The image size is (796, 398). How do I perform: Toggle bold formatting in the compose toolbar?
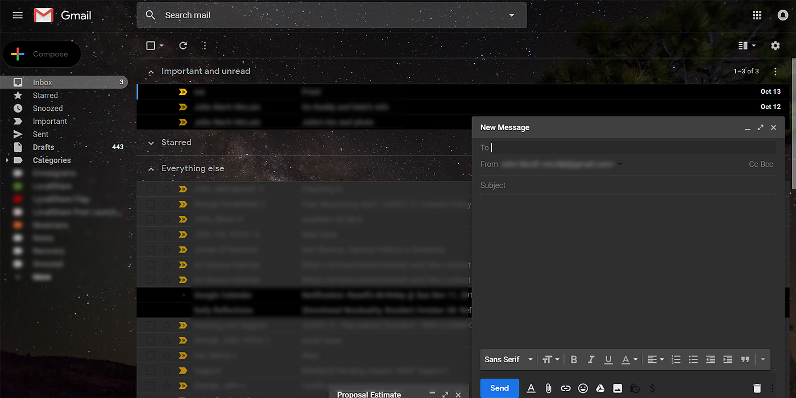[x=574, y=359]
